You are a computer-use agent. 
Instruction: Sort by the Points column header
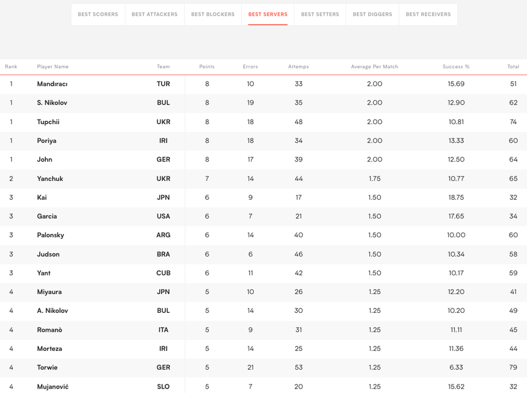[207, 67]
